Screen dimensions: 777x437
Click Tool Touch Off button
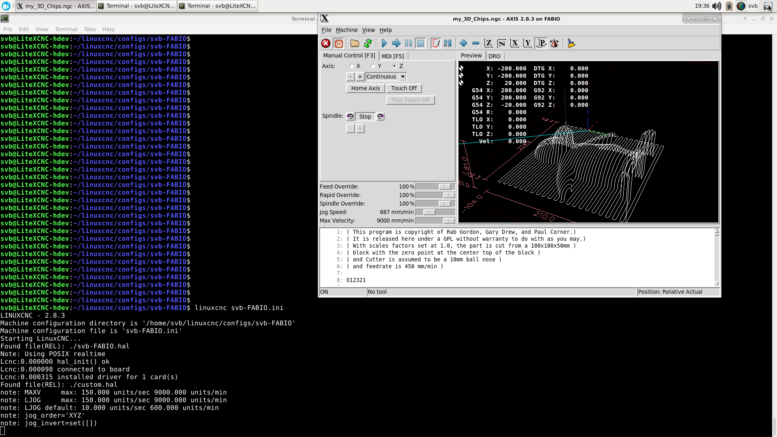point(410,100)
